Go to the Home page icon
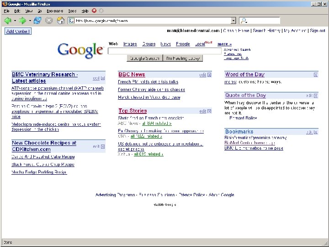This screenshot has width=329, height=247. [x=61, y=21]
